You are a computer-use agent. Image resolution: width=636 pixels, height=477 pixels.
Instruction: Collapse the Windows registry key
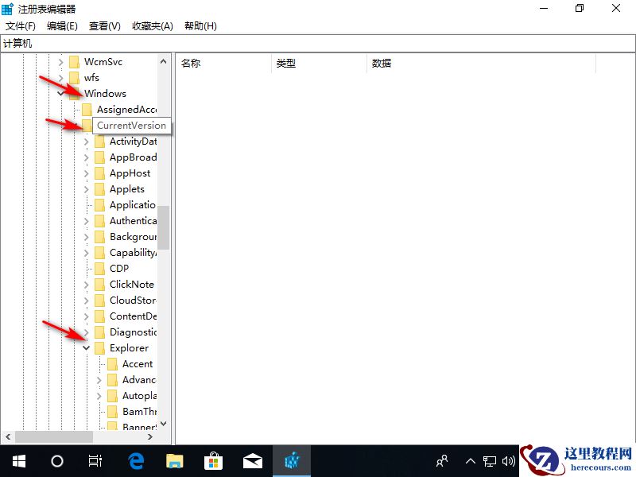click(x=61, y=93)
